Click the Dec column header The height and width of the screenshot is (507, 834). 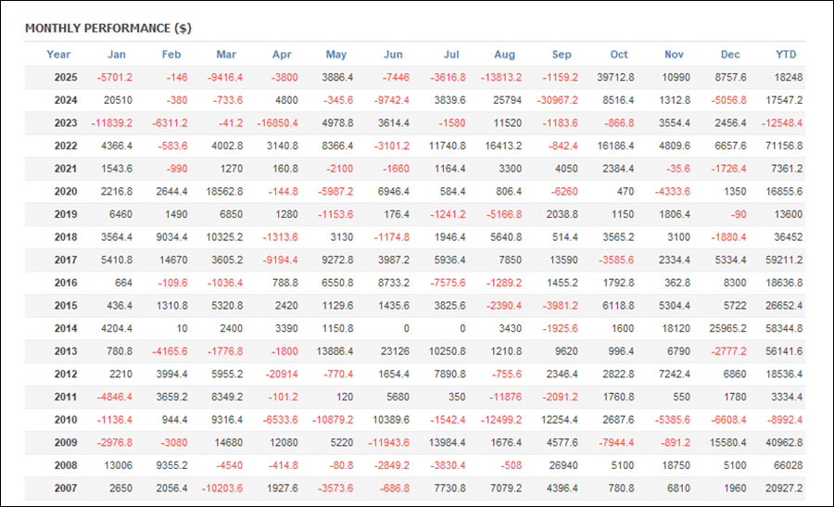tap(728, 55)
